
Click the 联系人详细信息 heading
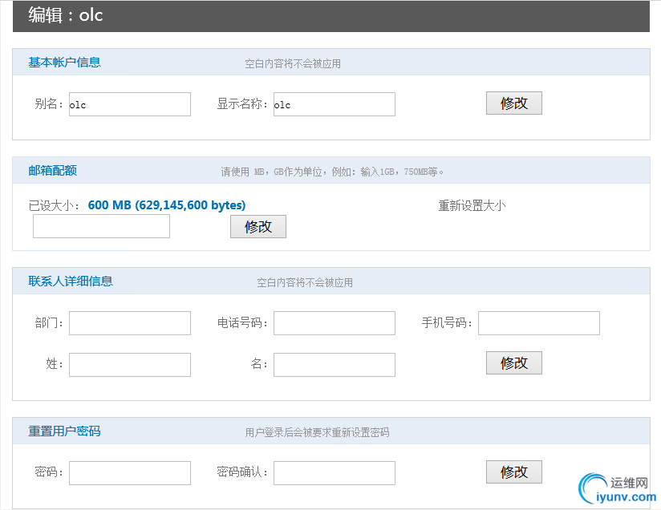tap(71, 281)
